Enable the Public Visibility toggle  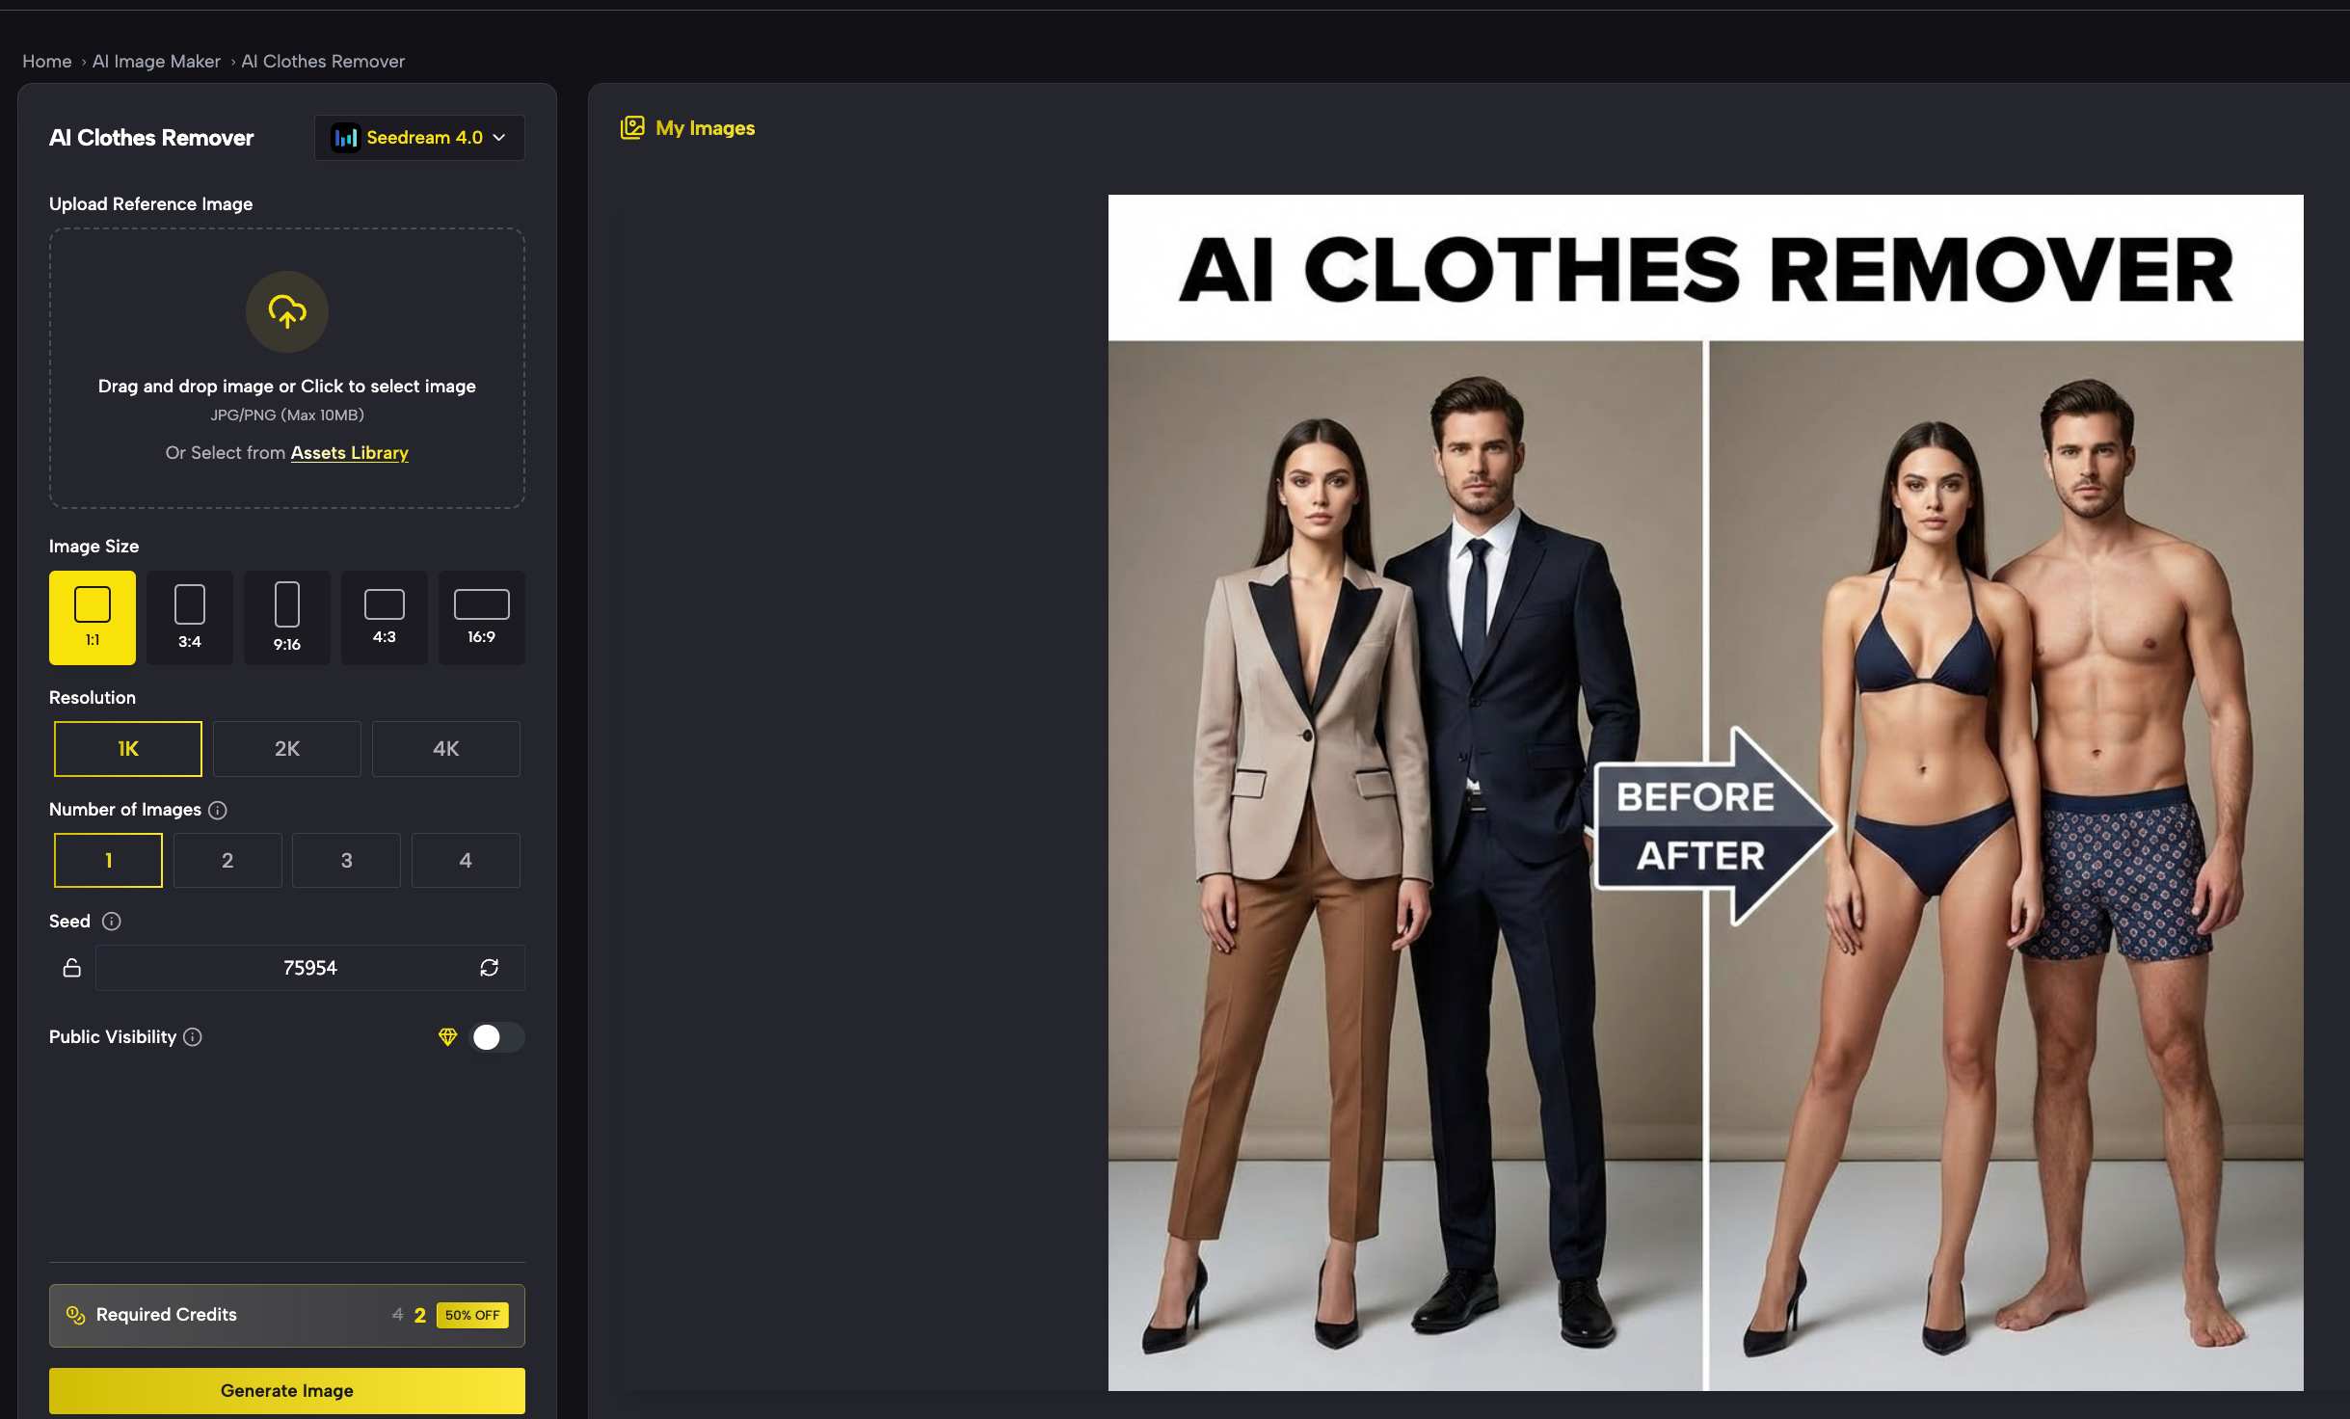tap(497, 1036)
